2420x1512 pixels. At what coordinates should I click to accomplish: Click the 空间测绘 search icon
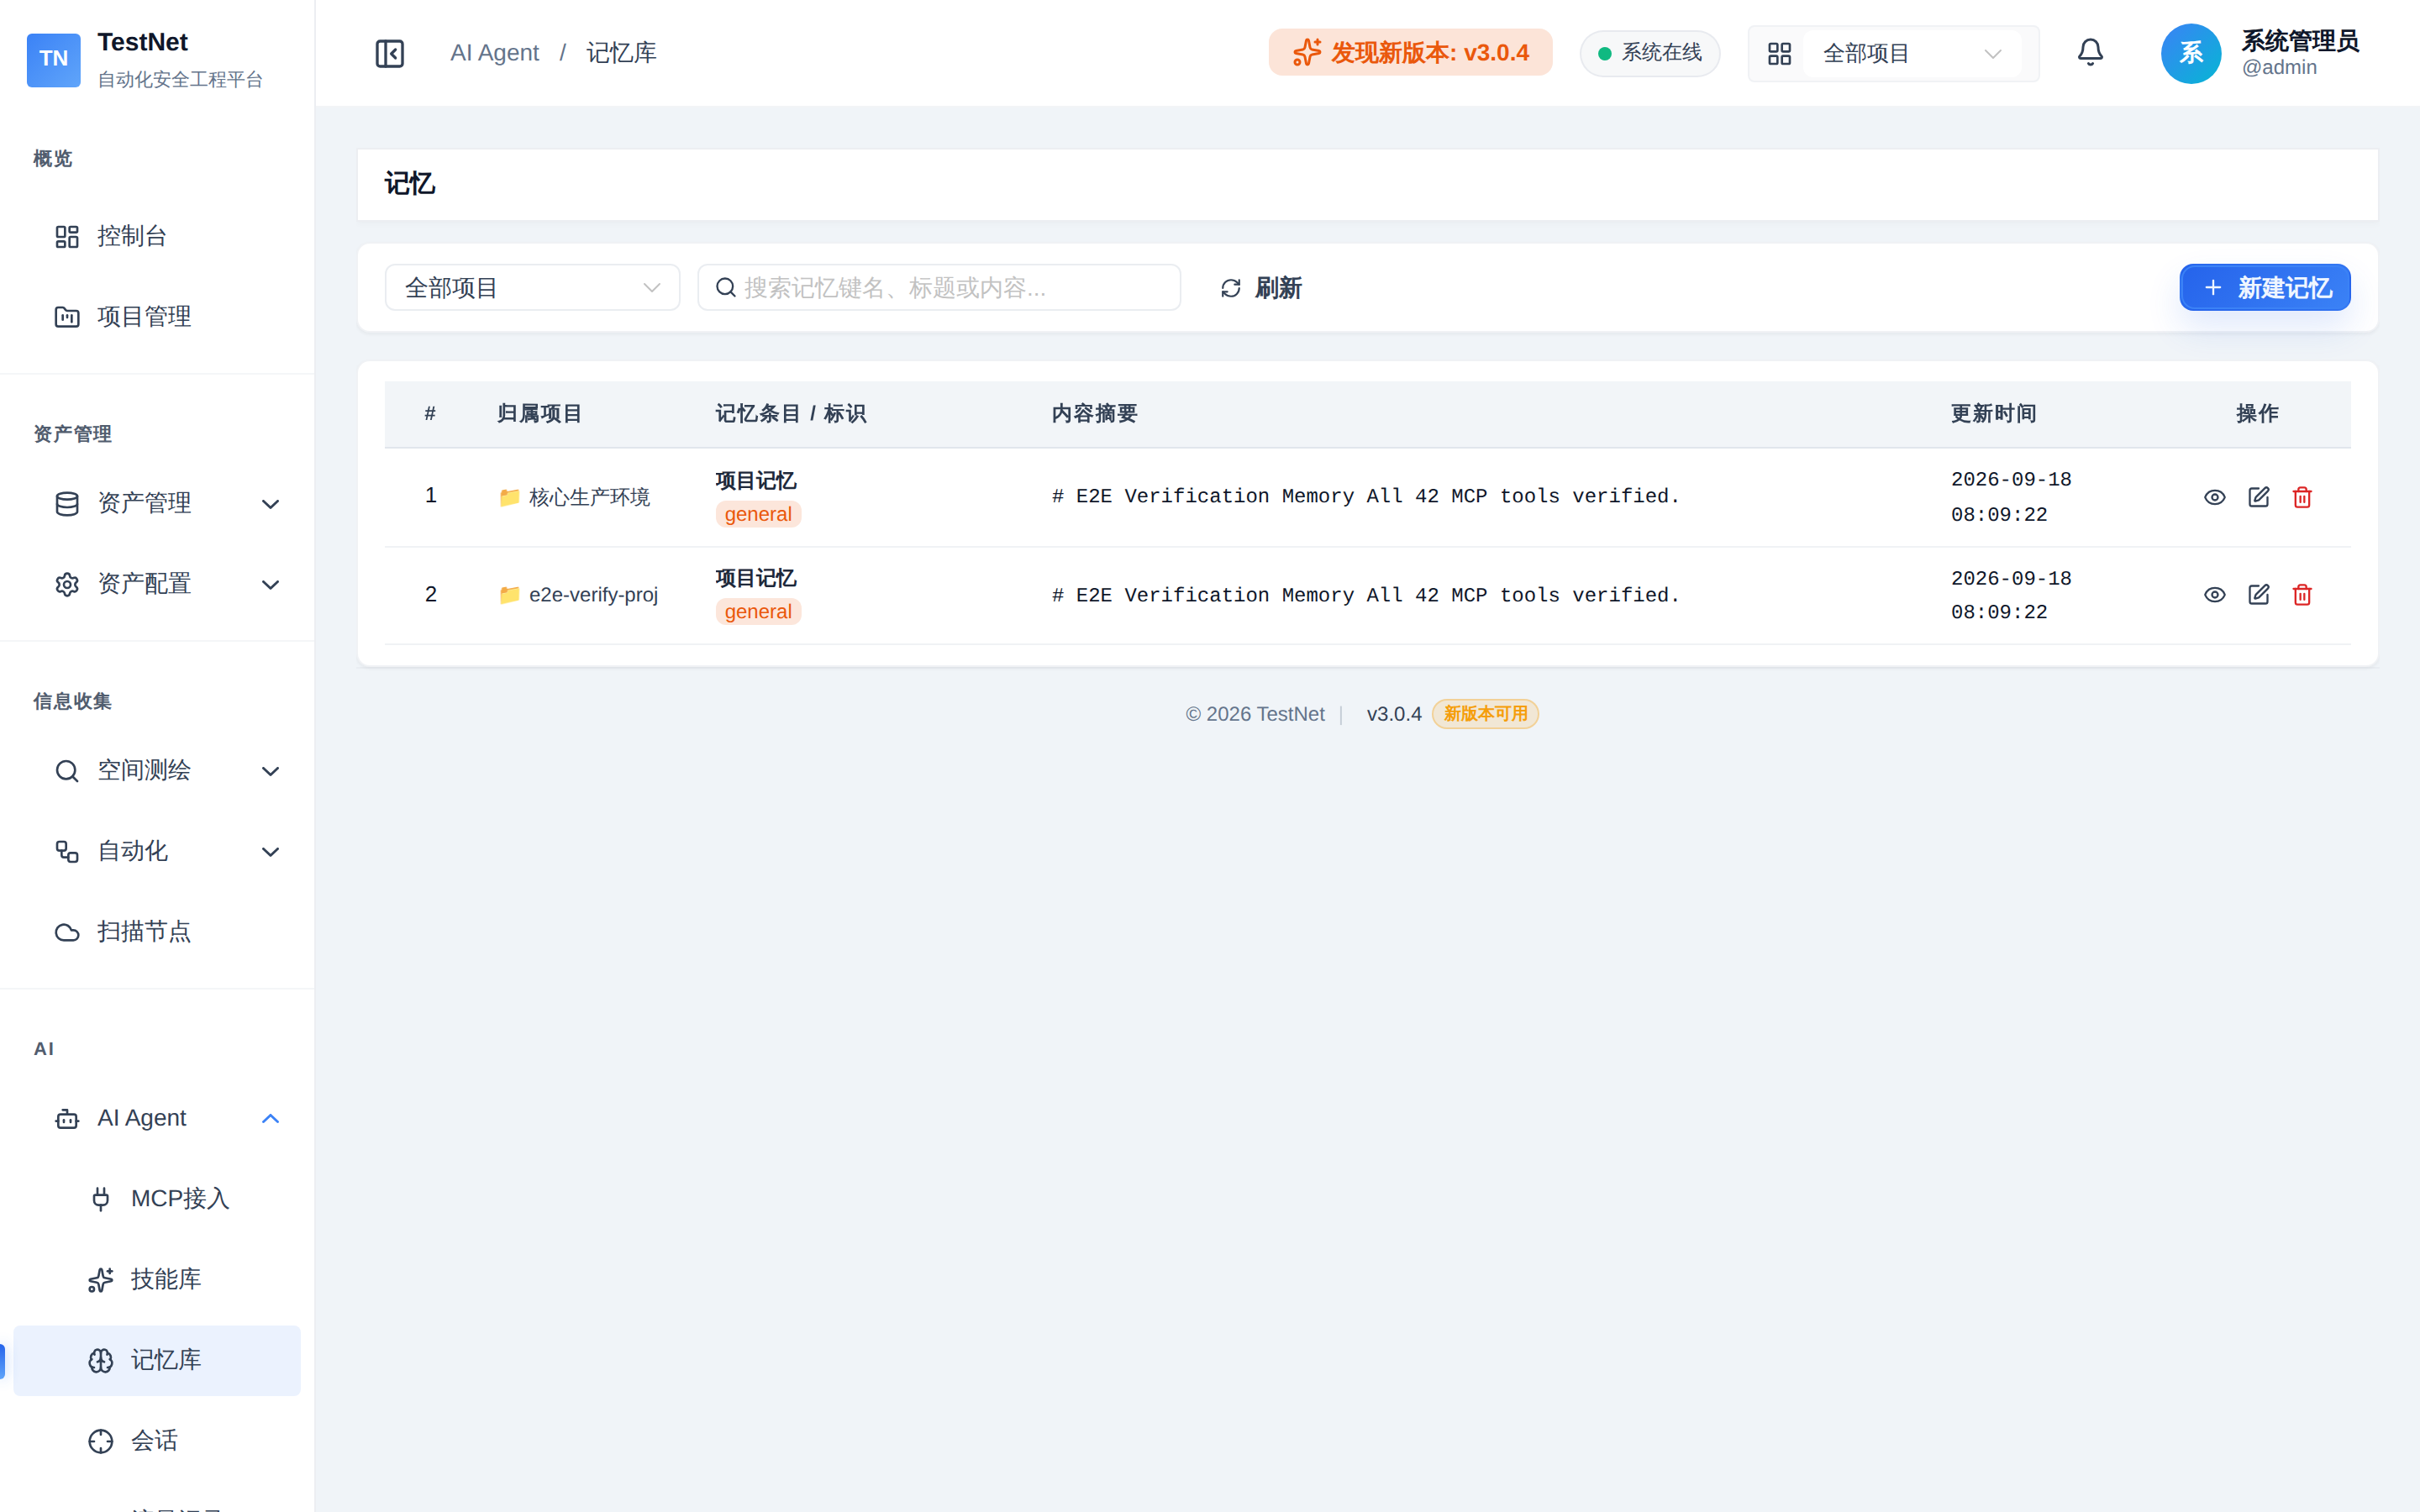pos(67,771)
